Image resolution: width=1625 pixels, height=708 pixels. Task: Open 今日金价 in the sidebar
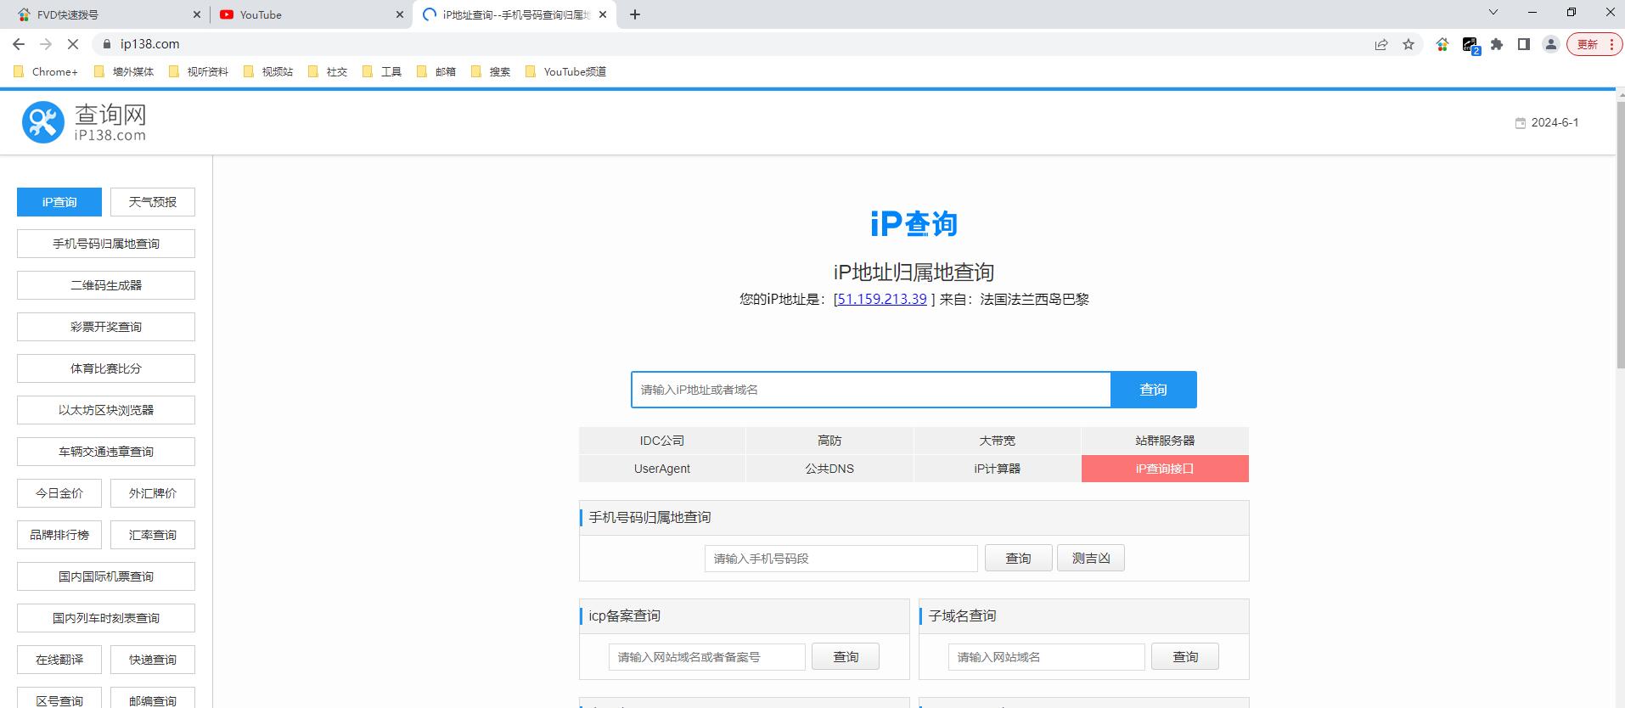coord(59,493)
